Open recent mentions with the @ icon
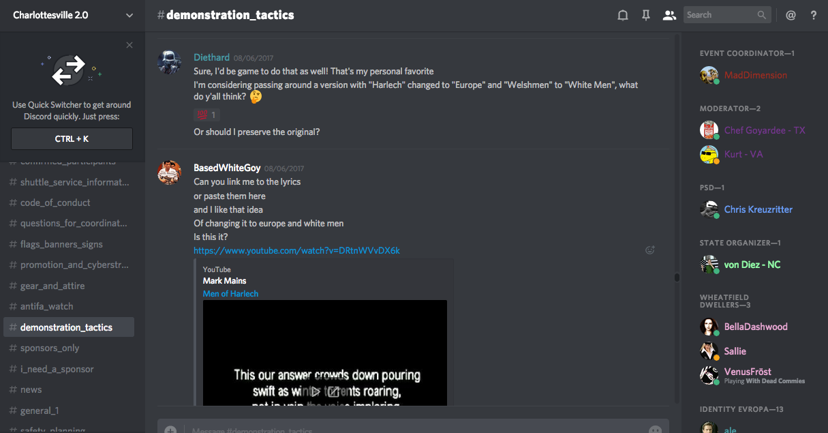This screenshot has height=433, width=828. [x=791, y=15]
